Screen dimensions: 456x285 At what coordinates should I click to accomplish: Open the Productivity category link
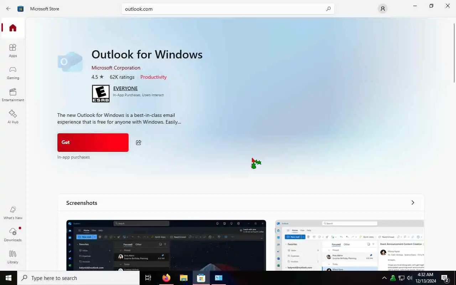(154, 77)
